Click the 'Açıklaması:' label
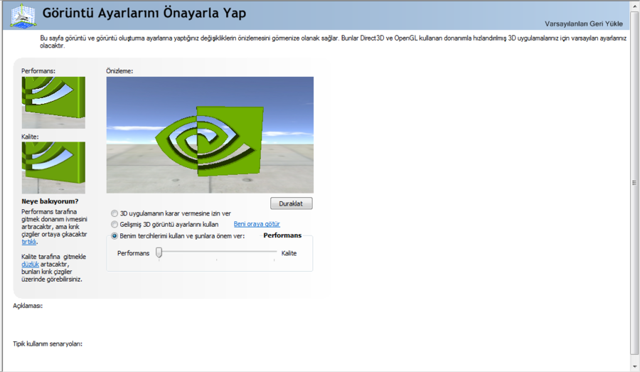 (x=28, y=306)
